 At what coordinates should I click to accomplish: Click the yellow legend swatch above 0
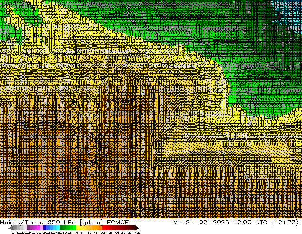78,227
